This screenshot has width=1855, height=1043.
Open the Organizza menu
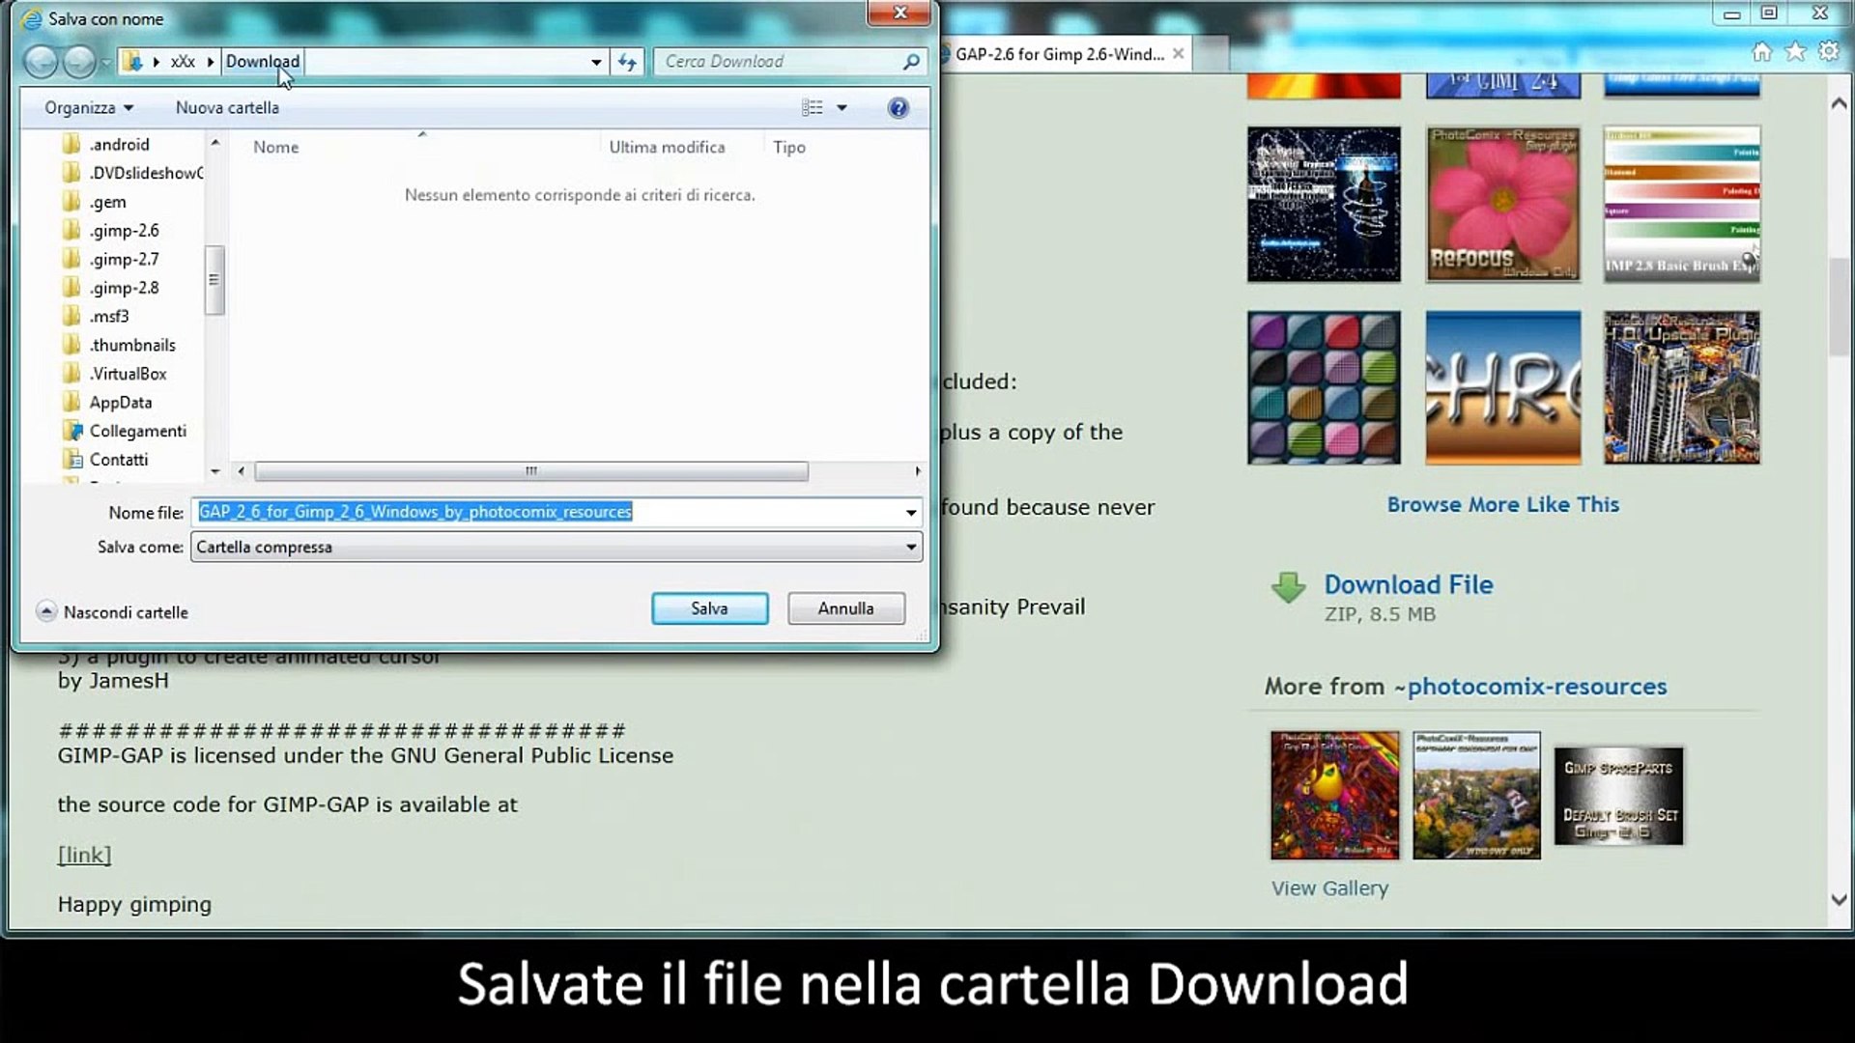pyautogui.click(x=89, y=108)
